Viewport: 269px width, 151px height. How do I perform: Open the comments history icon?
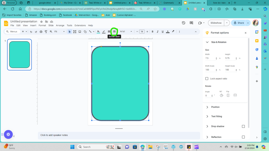click(x=191, y=23)
